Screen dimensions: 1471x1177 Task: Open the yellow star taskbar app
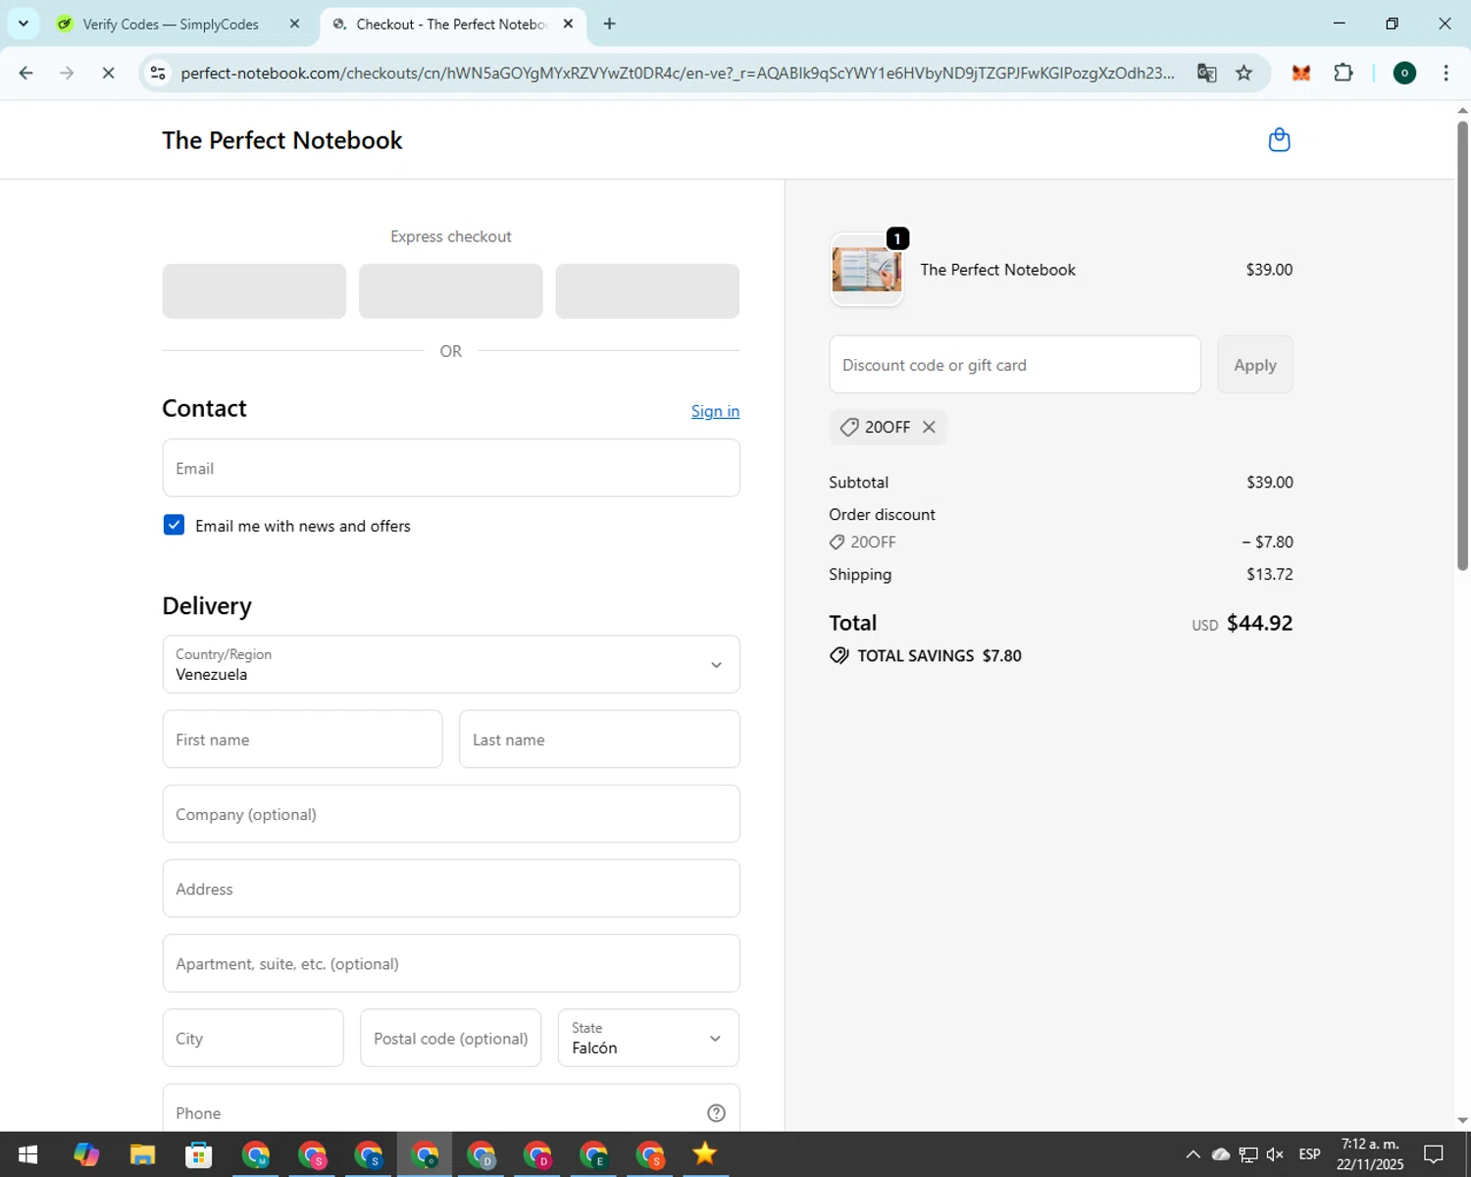coord(705,1154)
